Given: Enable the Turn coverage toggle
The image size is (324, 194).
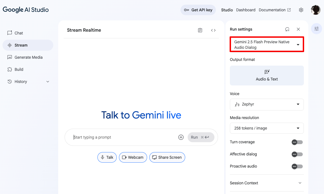Looking at the screenshot, I should pos(297,142).
